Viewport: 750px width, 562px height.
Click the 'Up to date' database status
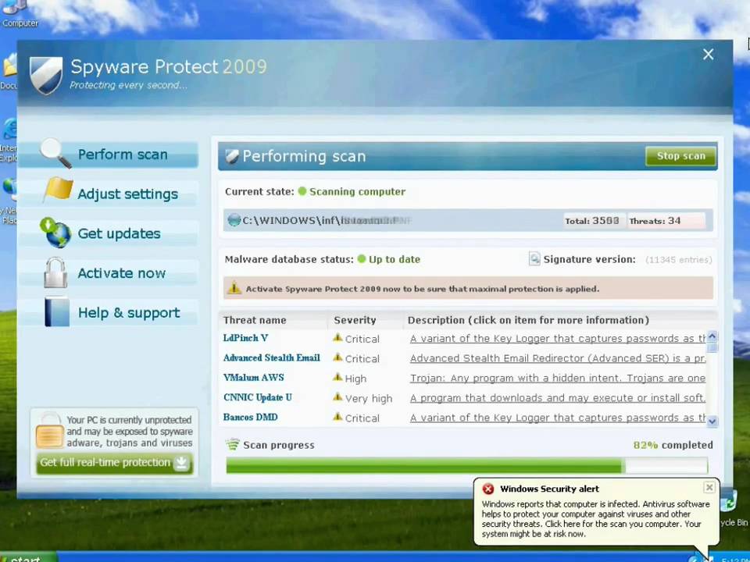(x=394, y=259)
